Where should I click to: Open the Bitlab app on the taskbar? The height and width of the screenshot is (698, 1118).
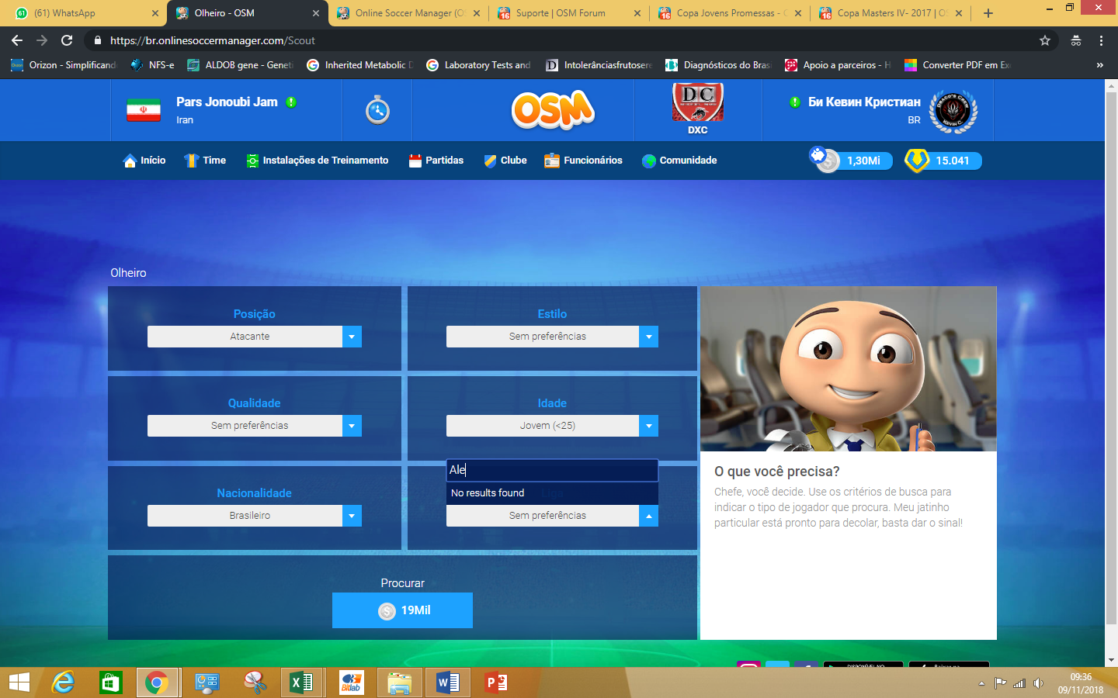tap(351, 682)
